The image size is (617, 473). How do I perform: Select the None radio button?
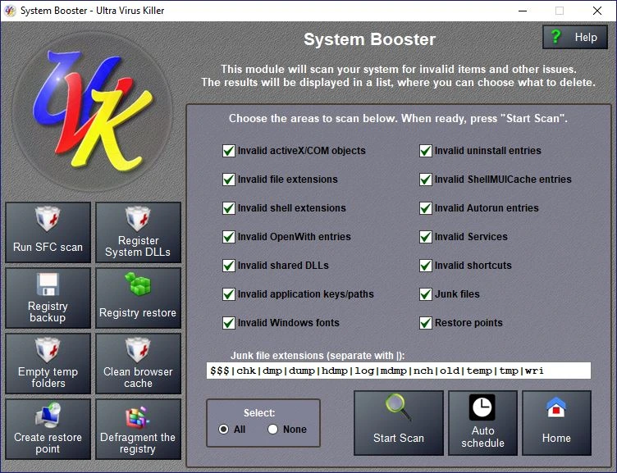(272, 429)
